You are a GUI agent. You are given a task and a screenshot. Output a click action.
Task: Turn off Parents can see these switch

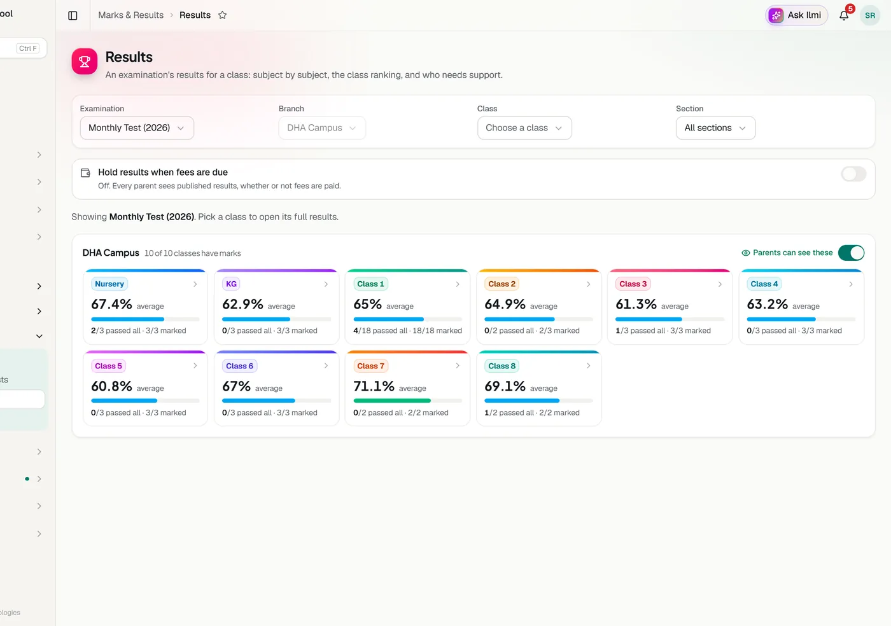(851, 253)
